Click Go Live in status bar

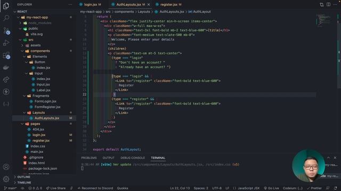pos(271,188)
